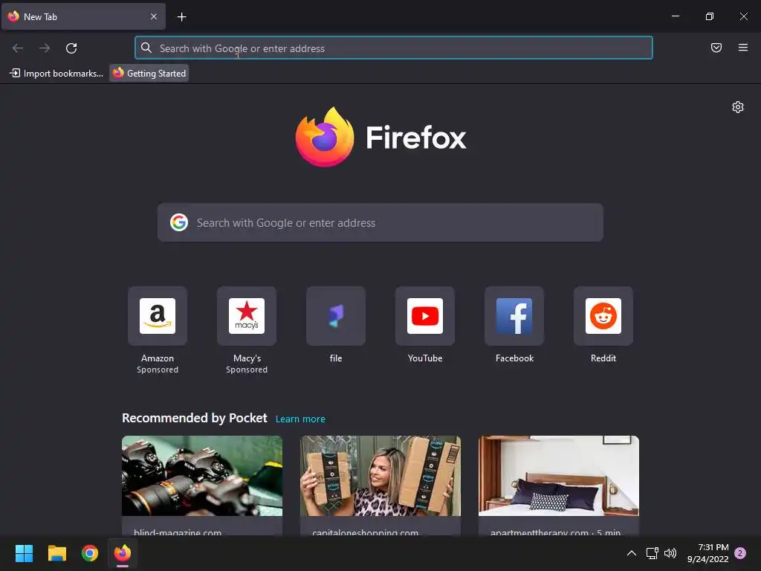The image size is (761, 571).
Task: Close the New Tab tab
Action: [154, 16]
